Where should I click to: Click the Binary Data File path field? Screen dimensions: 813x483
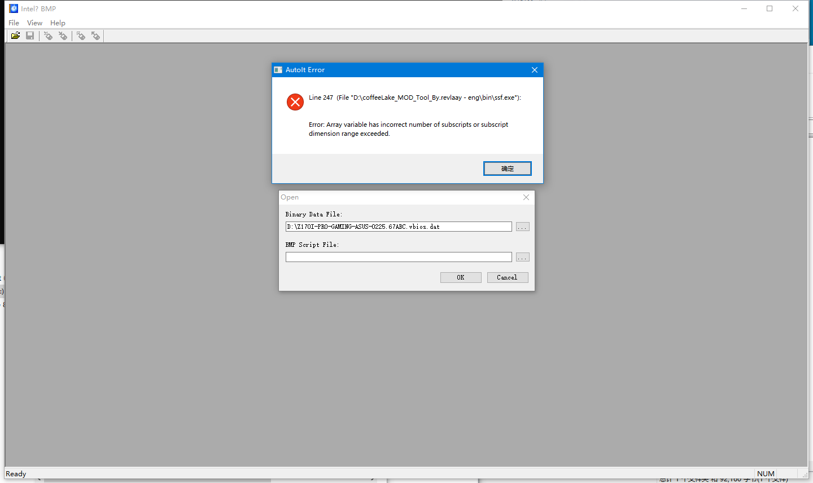click(399, 227)
